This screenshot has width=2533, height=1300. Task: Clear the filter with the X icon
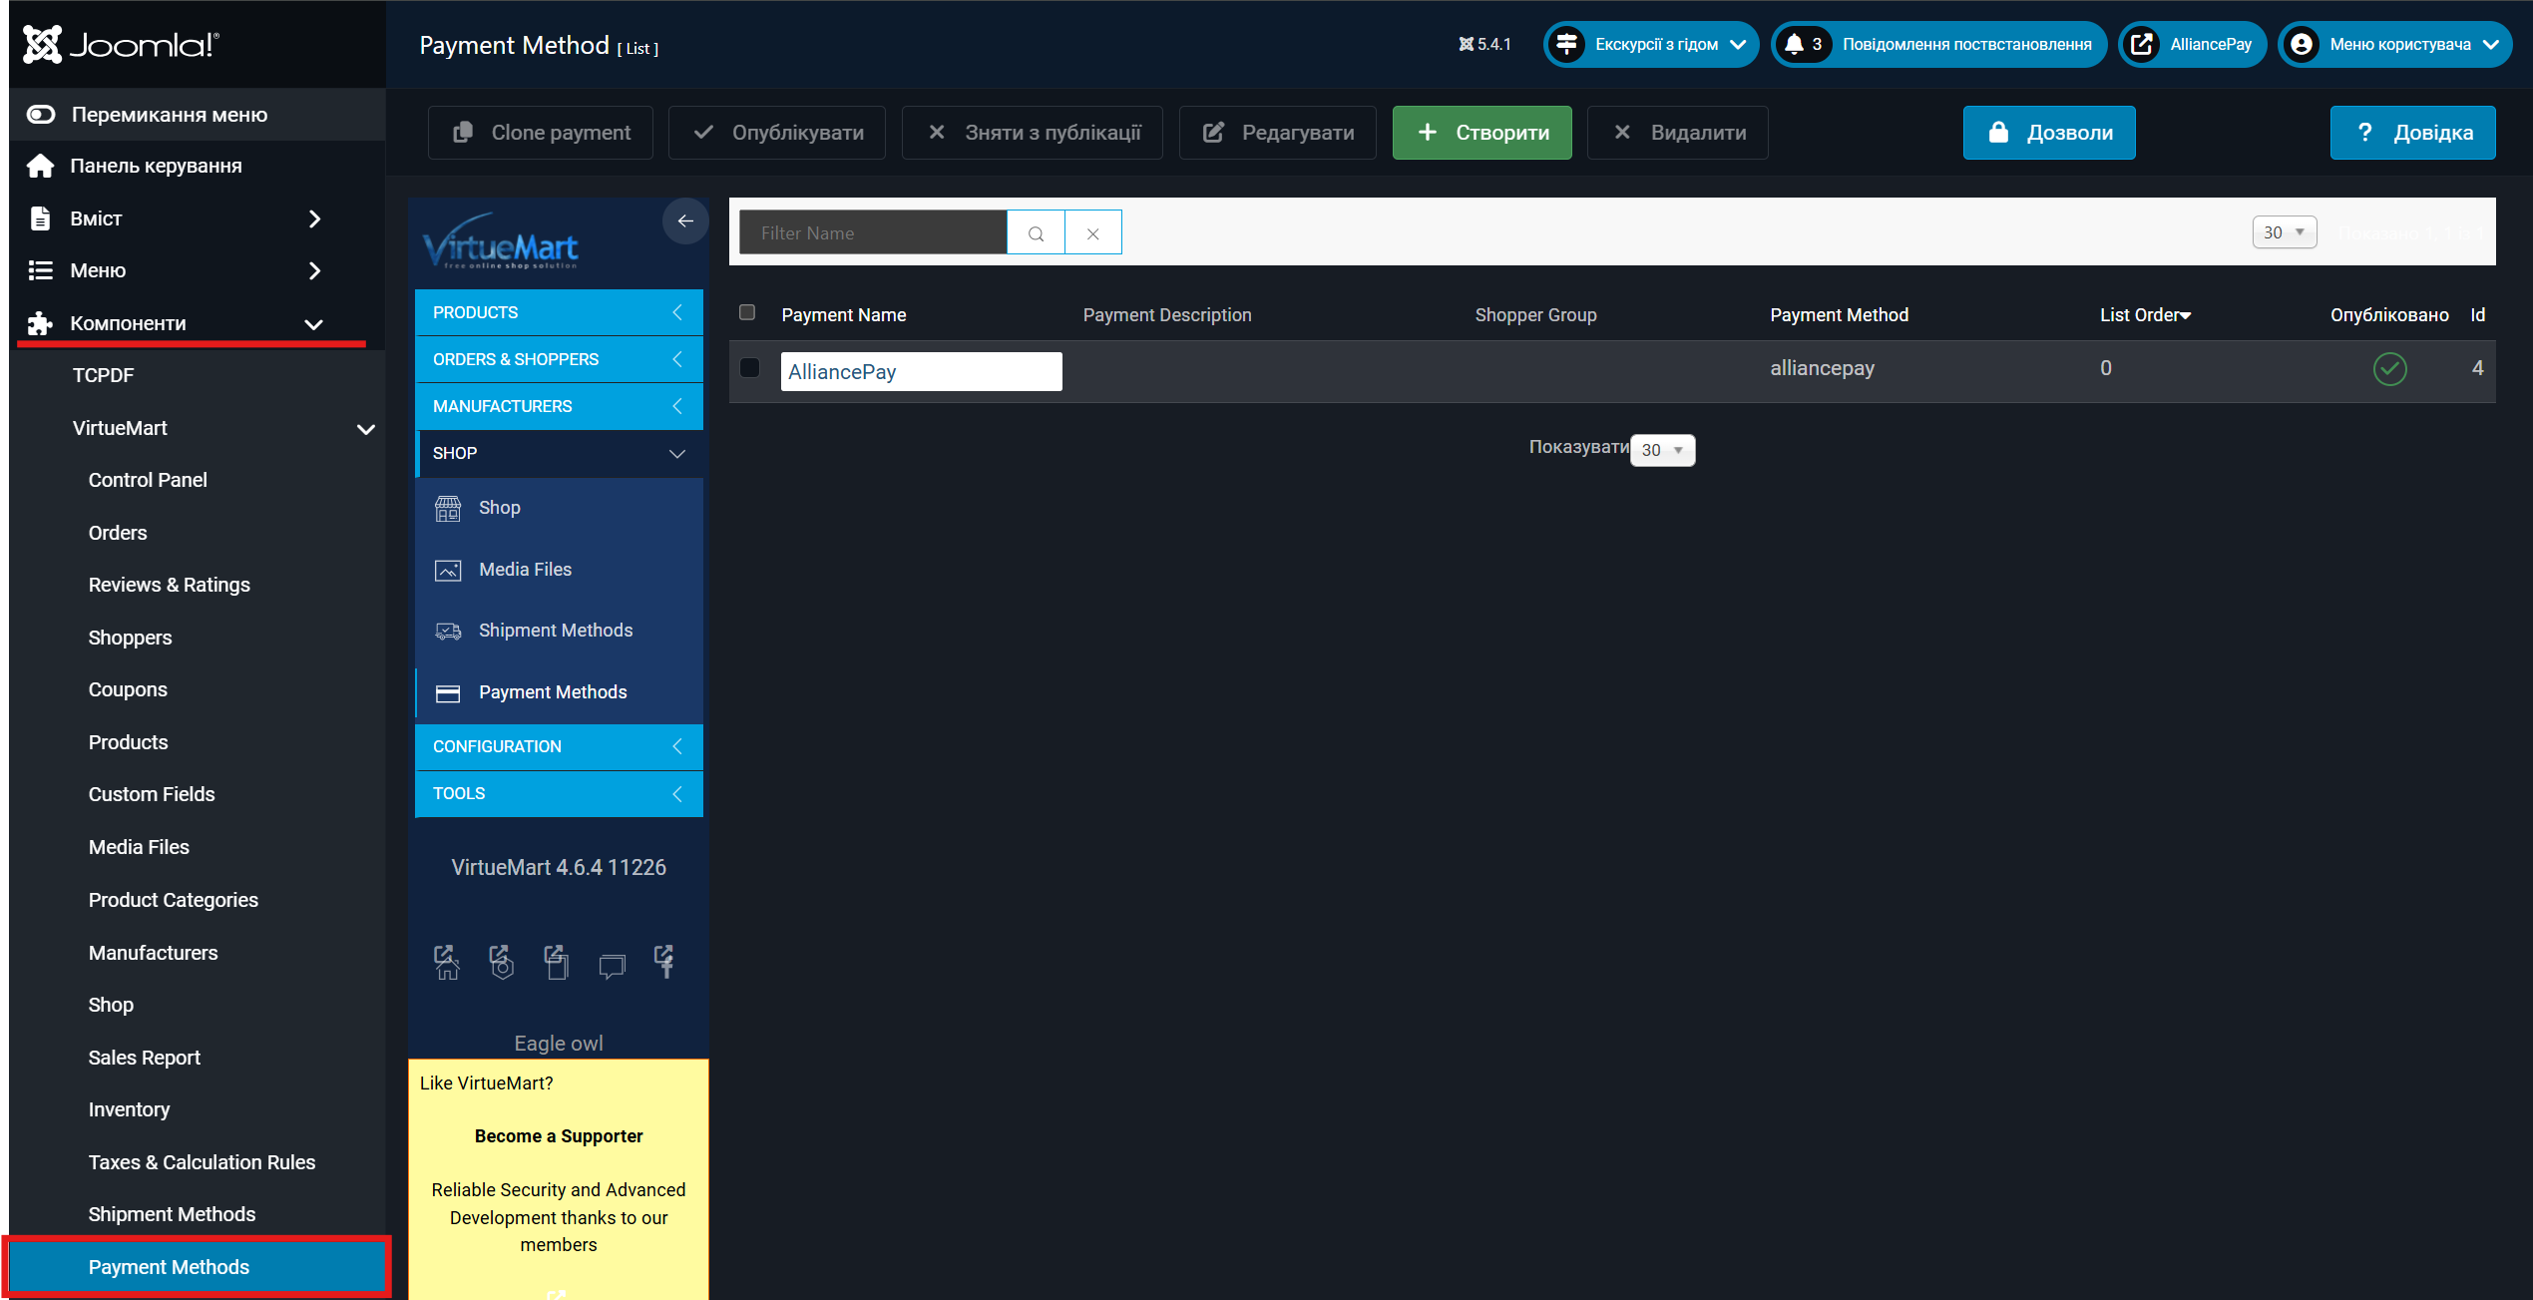(1092, 233)
